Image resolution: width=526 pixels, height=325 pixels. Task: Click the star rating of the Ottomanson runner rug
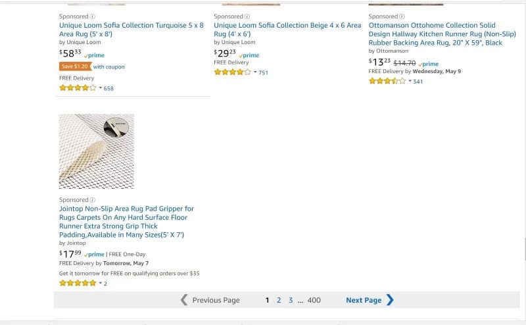click(387, 82)
